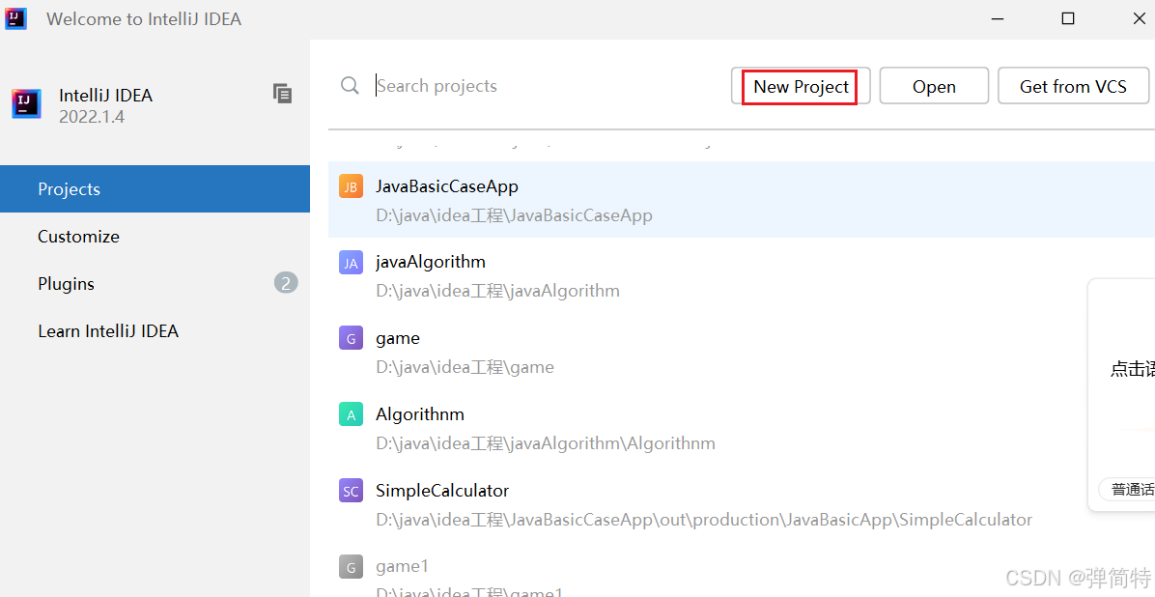The height and width of the screenshot is (597, 1155).
Task: Click the search magnifier icon
Action: pos(350,86)
